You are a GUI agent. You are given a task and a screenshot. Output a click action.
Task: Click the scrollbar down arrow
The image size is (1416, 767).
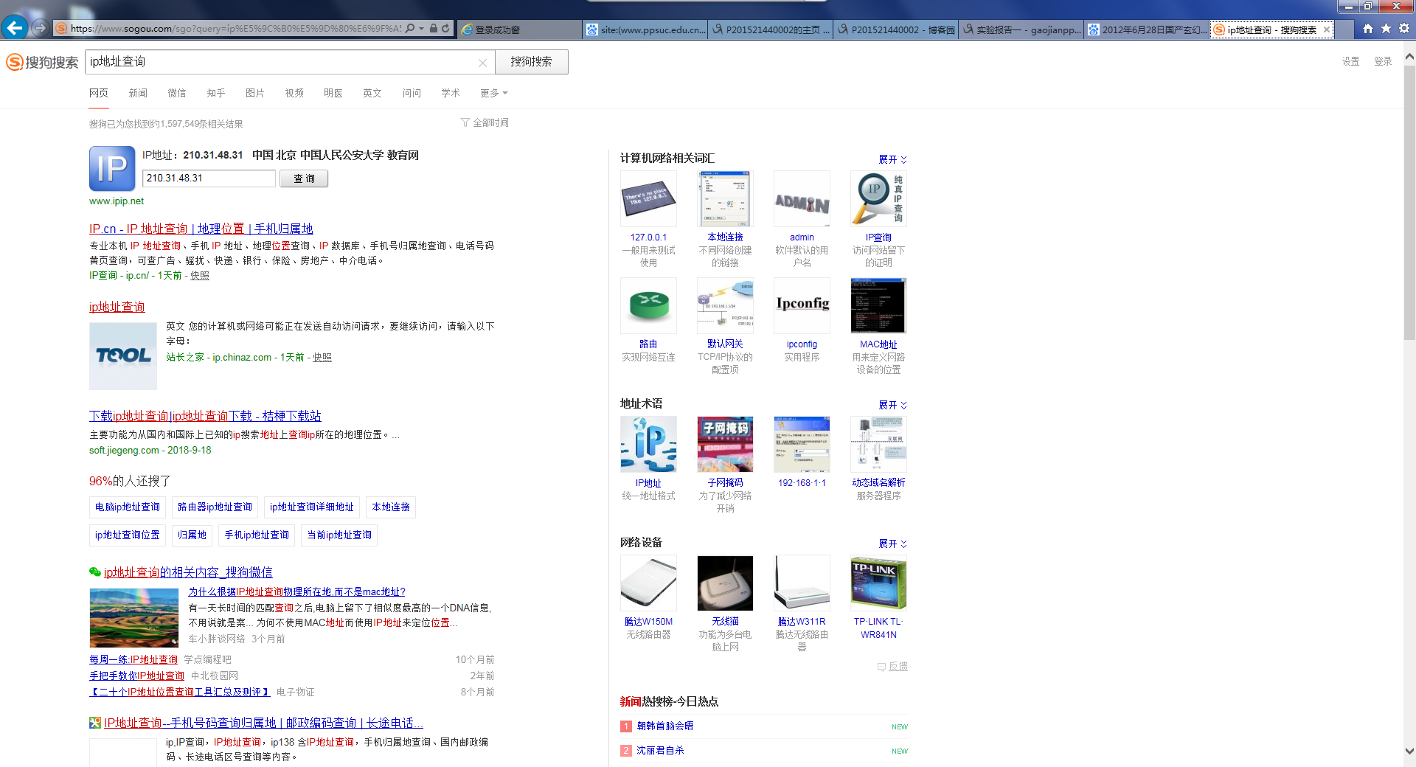tap(1409, 752)
